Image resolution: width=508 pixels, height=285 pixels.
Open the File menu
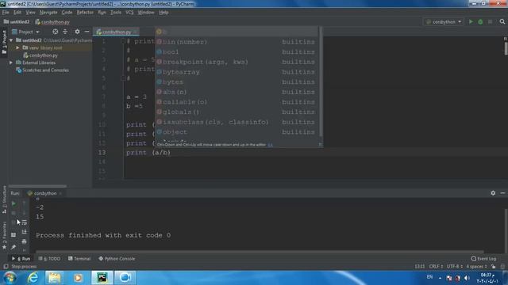(6, 13)
